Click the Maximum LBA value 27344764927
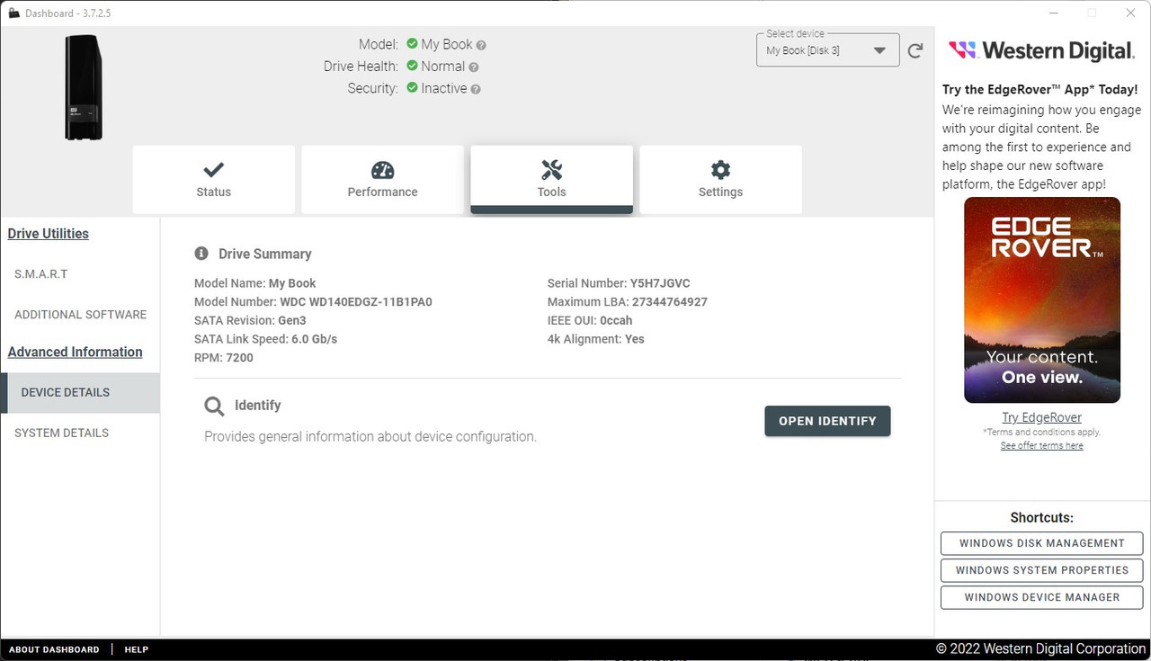1151x661 pixels. pyautogui.click(x=670, y=302)
